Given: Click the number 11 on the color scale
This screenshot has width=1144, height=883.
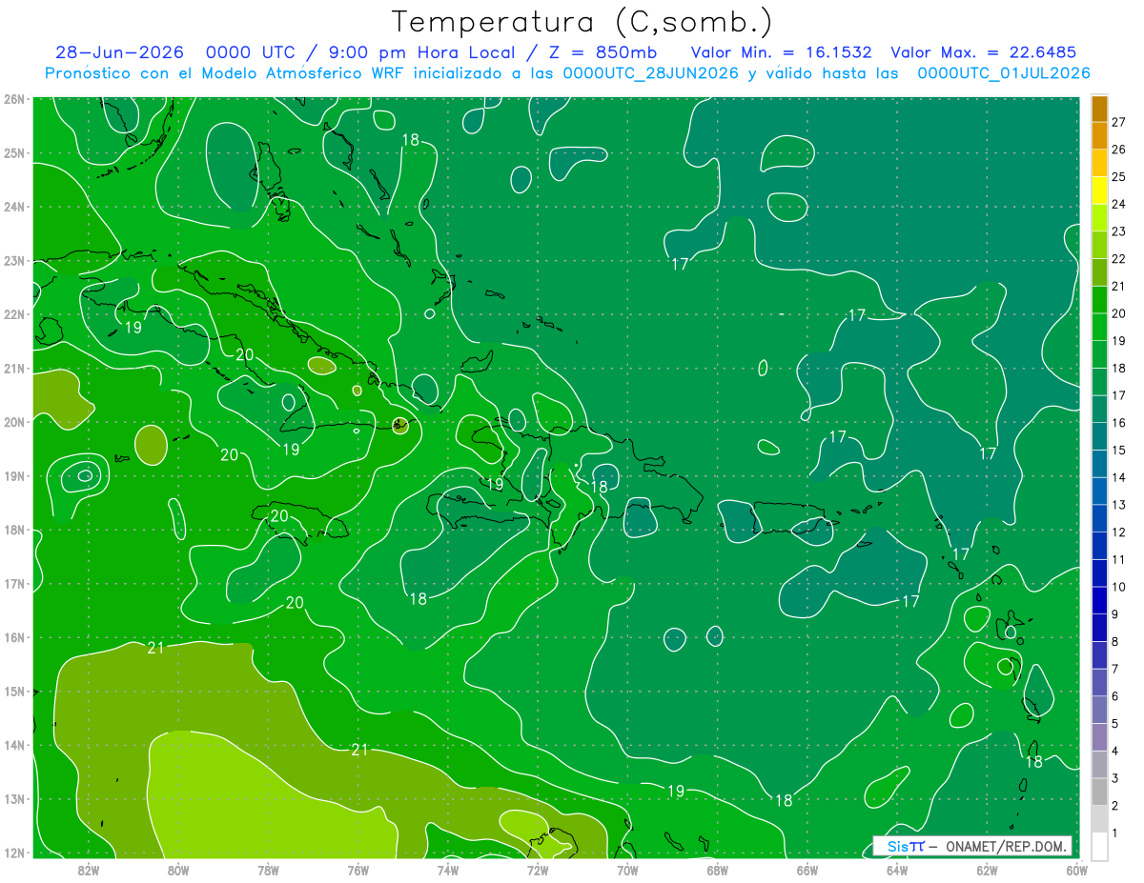Looking at the screenshot, I should [1118, 560].
